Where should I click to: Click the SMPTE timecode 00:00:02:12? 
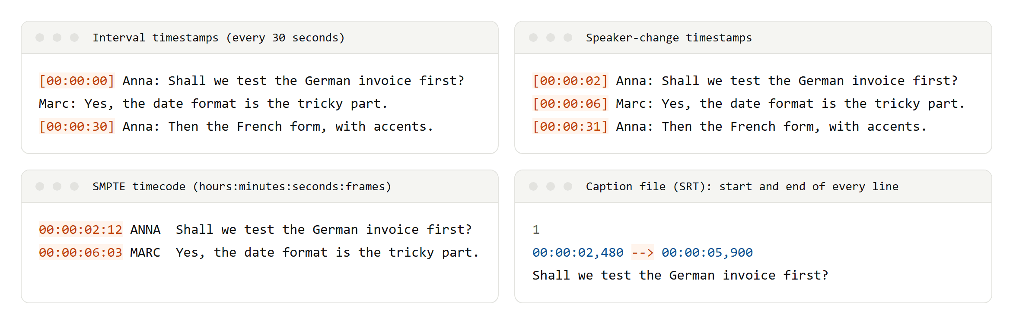(80, 230)
